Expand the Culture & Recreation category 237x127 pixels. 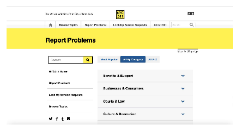point(183,114)
